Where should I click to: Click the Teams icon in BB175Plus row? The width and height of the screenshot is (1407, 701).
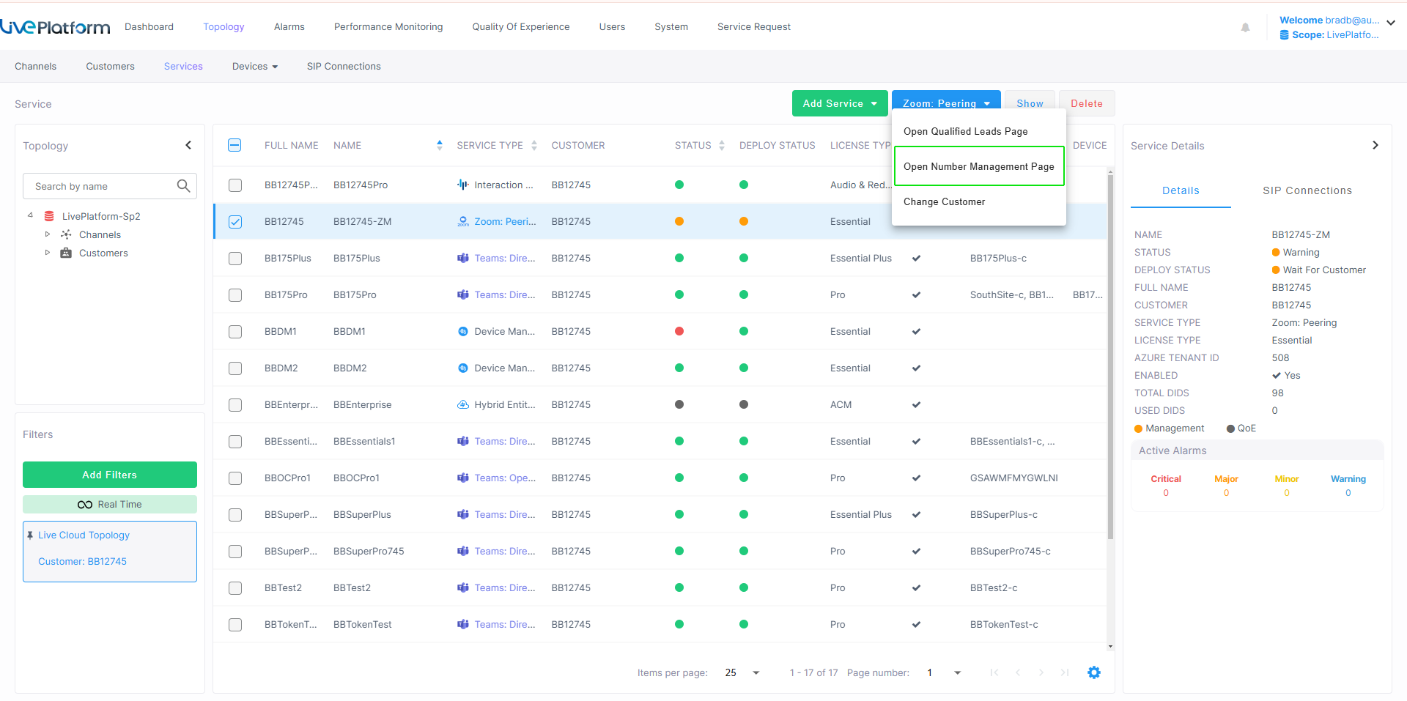coord(462,258)
